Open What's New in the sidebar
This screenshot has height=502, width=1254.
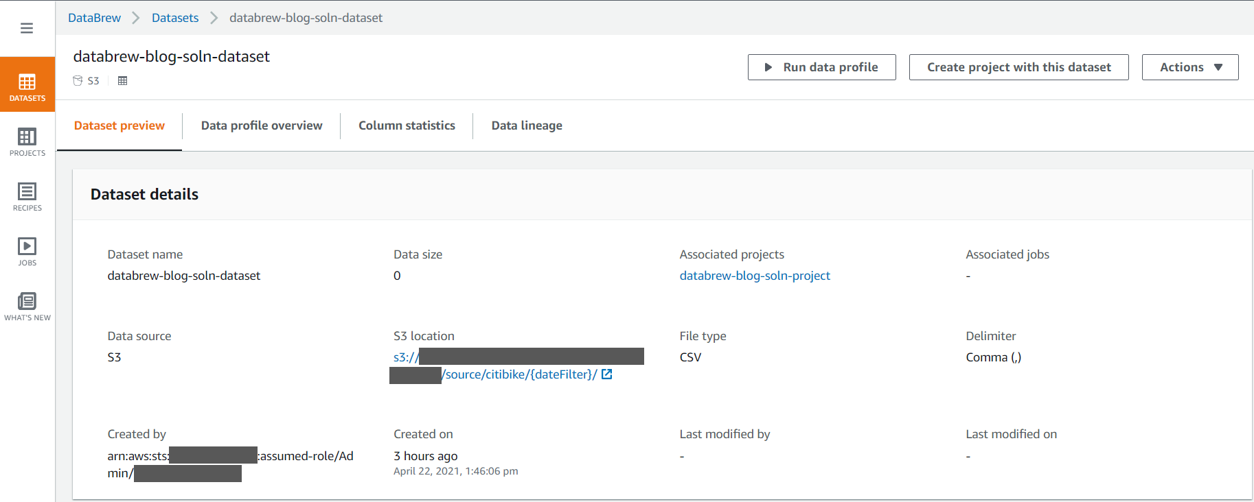tap(27, 307)
